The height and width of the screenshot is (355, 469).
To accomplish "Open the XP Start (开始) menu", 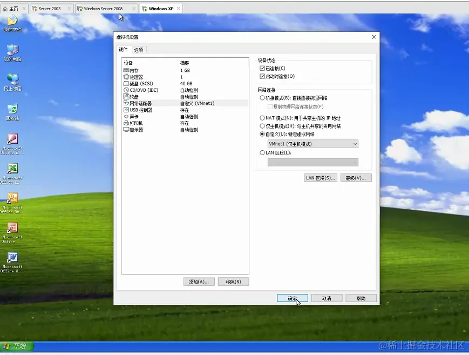I will click(x=16, y=346).
